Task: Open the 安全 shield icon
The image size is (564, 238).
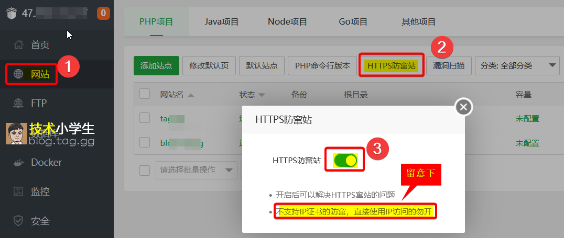Action: (18, 221)
